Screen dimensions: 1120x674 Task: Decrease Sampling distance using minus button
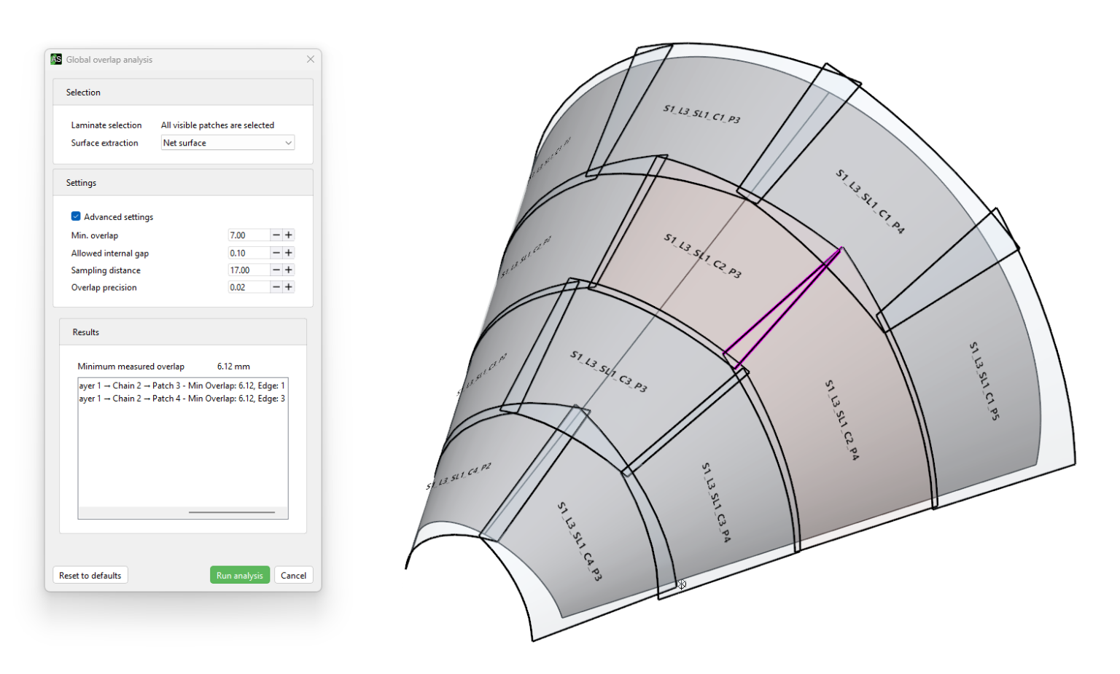[x=276, y=270]
